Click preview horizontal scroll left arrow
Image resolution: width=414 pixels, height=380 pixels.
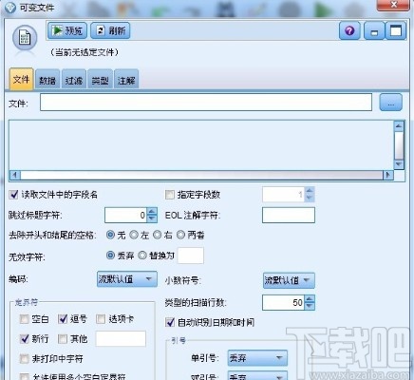[15, 175]
